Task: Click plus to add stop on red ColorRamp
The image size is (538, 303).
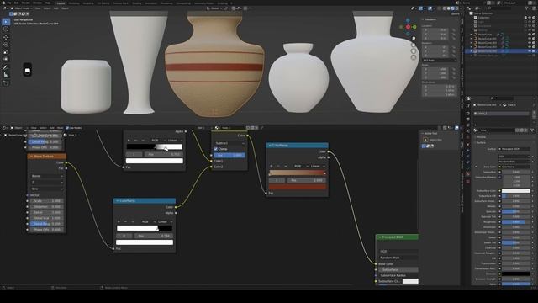Action: (272, 166)
